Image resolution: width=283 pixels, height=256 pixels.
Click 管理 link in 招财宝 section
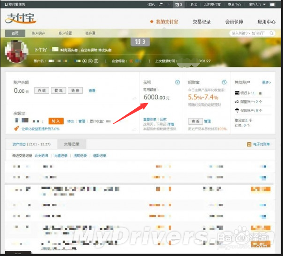pos(207,121)
